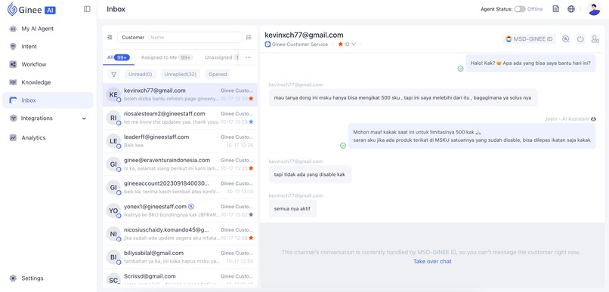Screen dimensions: 609x292
Task: Collapse the sidebar with the panel icon
Action: pos(87,9)
